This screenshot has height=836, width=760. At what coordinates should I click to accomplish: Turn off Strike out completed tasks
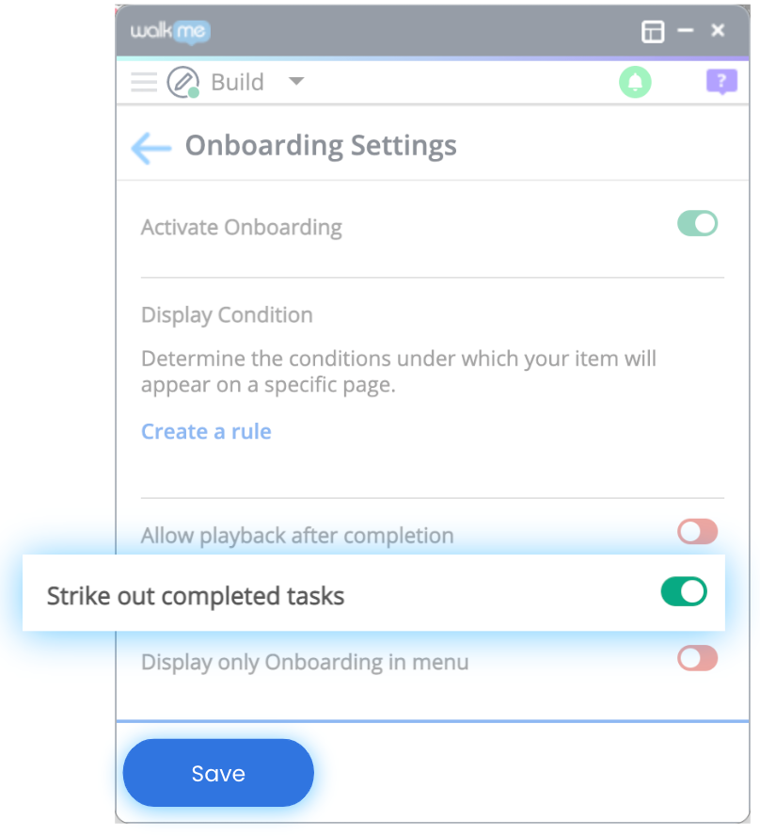683,592
